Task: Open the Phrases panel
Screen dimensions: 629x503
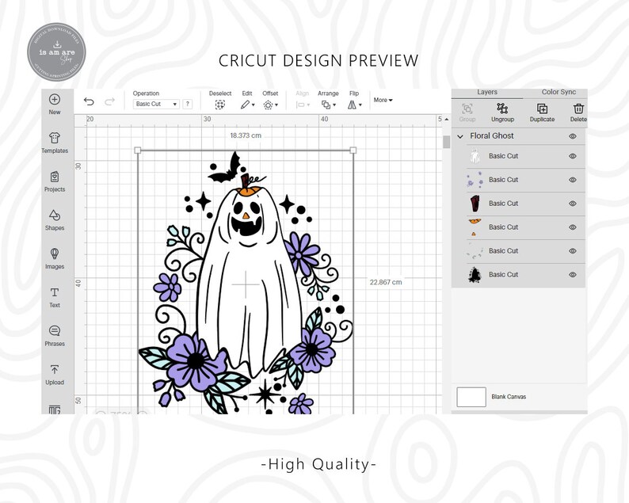Action: point(55,331)
